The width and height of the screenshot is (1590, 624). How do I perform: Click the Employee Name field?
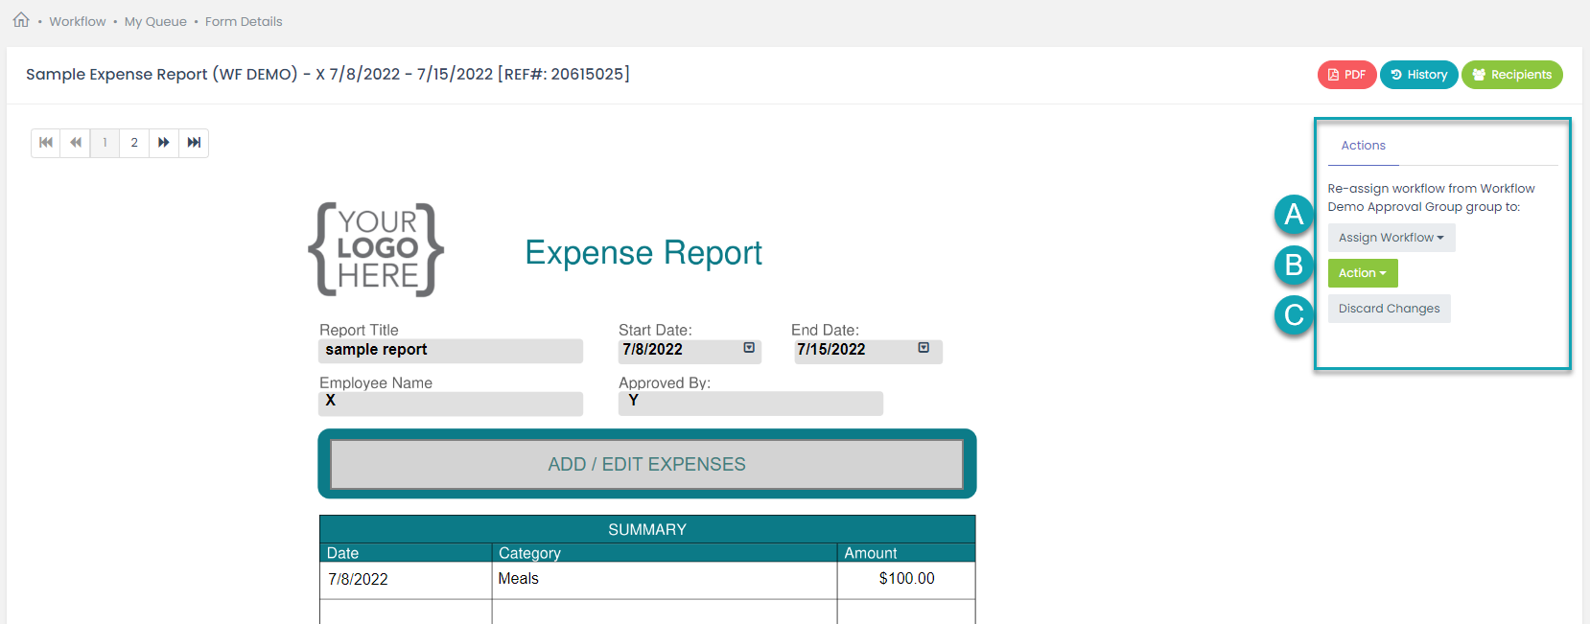tap(451, 404)
